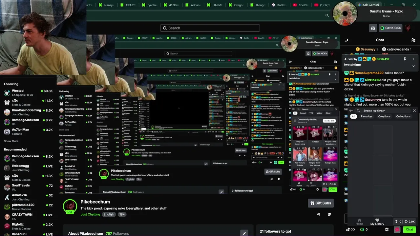The image size is (420, 236).
Task: Open the ryanhei browser tab
Action: pyautogui.click(x=149, y=5)
